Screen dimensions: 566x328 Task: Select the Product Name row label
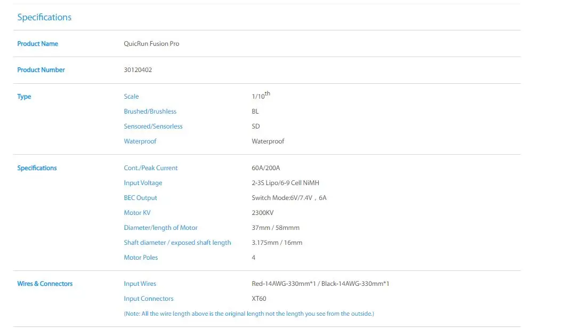click(x=37, y=44)
